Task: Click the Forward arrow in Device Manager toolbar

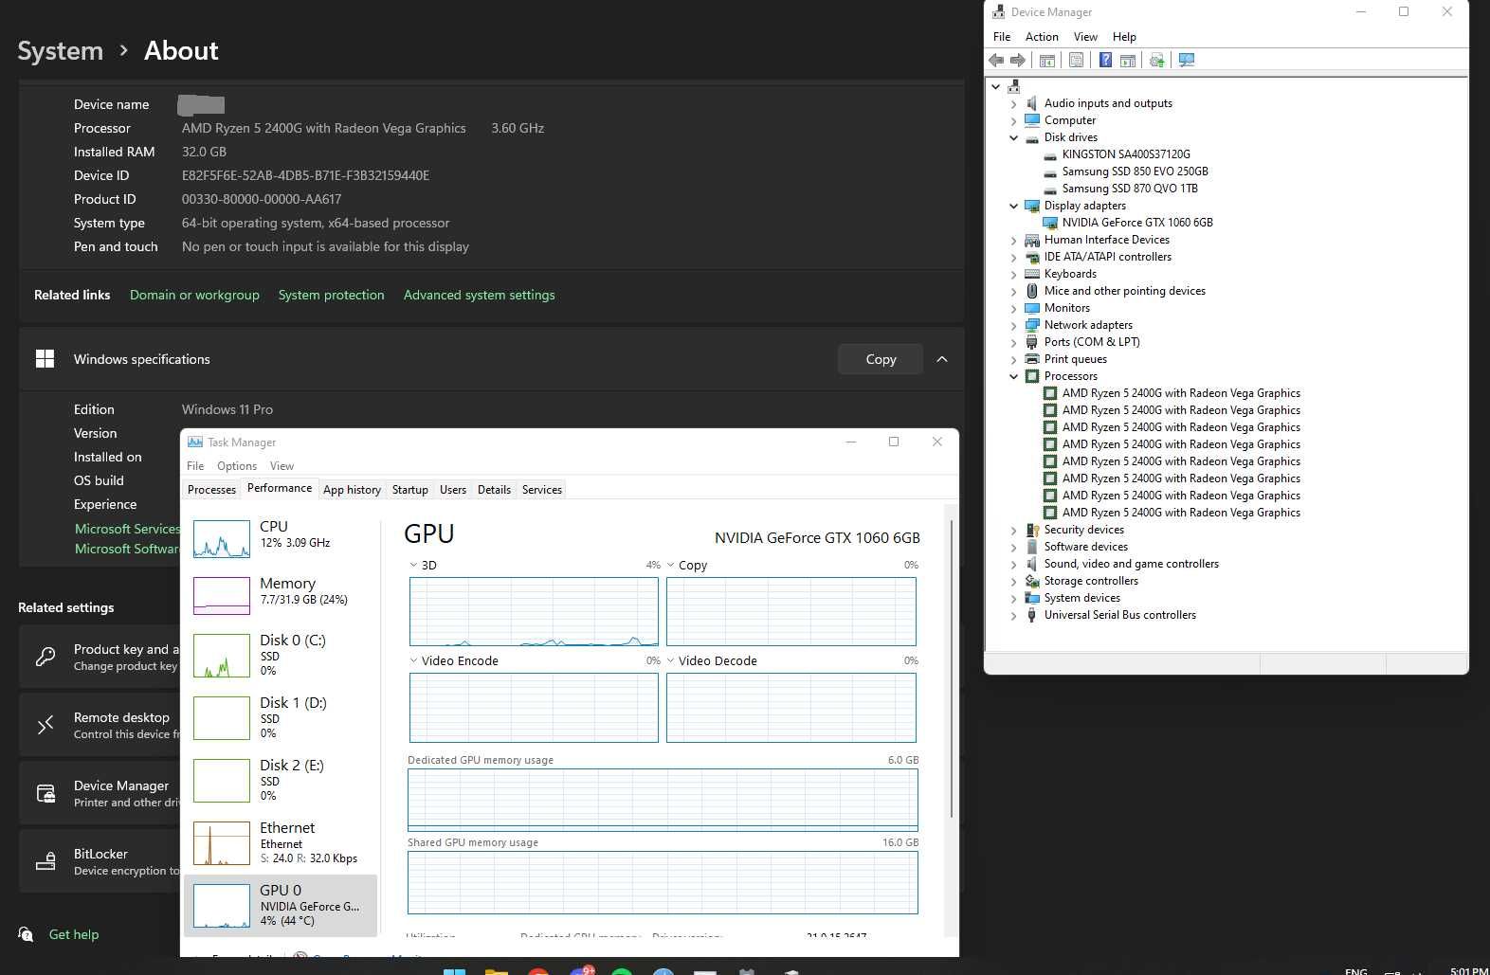Action: (1018, 60)
